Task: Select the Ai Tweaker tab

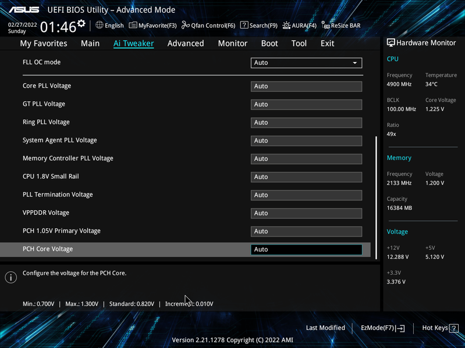Action: click(133, 44)
